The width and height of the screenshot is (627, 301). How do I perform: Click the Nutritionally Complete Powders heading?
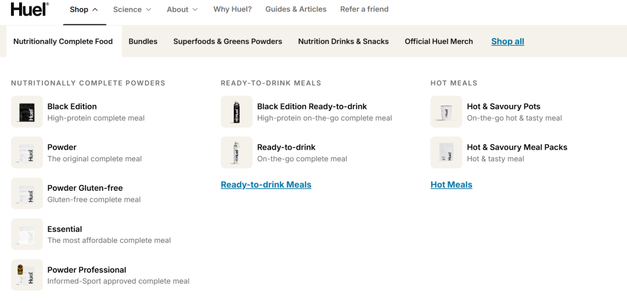pyautogui.click(x=88, y=83)
